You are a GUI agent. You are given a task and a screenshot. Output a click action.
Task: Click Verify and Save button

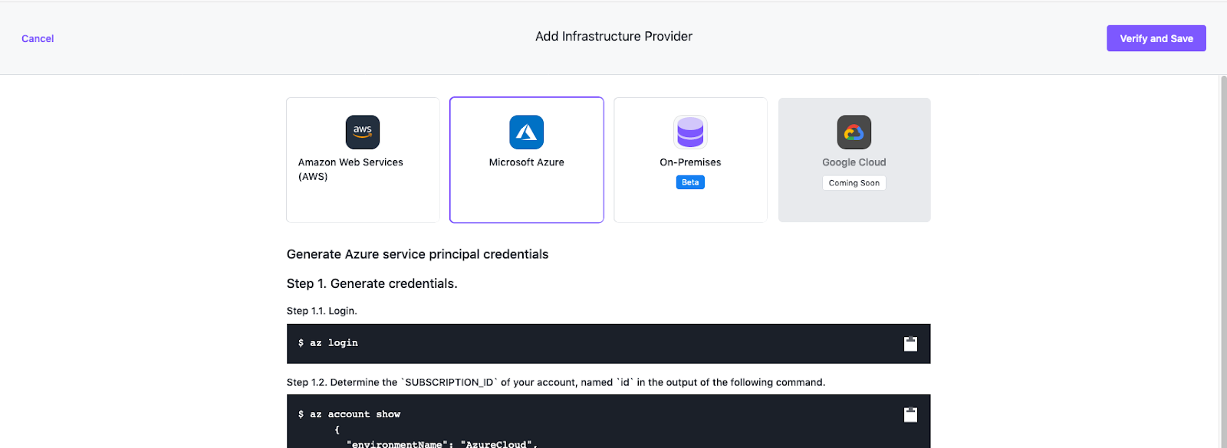coord(1156,38)
